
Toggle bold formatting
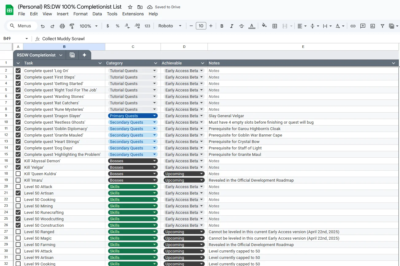coord(222,26)
